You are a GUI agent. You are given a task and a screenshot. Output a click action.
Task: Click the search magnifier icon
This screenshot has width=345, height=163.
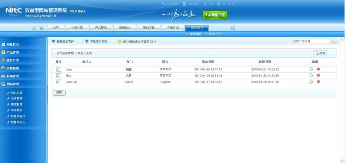click(333, 41)
